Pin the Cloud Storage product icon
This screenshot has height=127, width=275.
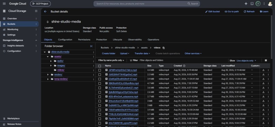(36, 11)
